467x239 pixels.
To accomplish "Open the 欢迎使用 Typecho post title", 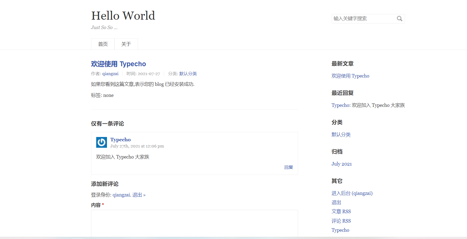I will click(x=118, y=64).
